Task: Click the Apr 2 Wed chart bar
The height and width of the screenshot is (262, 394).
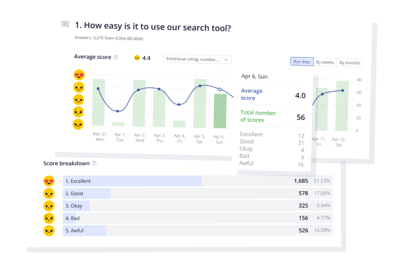Action: click(139, 103)
